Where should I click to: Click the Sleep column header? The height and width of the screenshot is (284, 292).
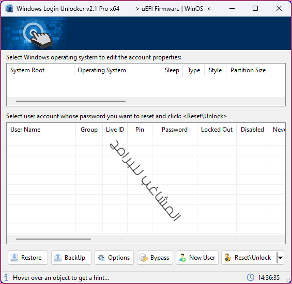172,70
